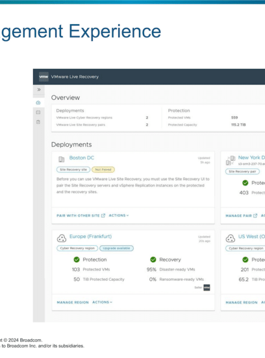This screenshot has height=358, width=265.
Task: Click the Site Recovery site badge
Action: (x=73, y=170)
